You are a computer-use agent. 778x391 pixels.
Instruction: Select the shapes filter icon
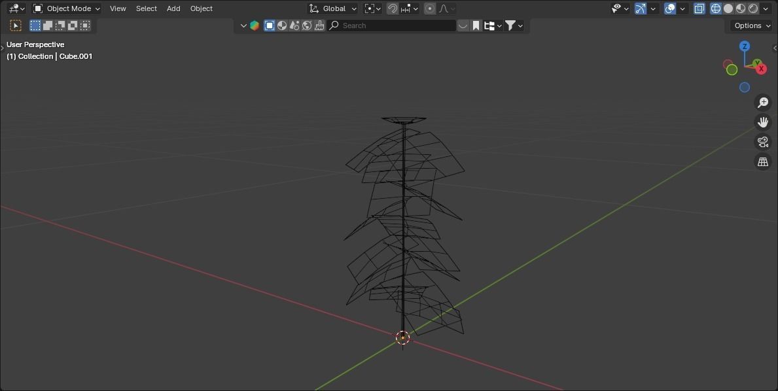click(x=294, y=25)
